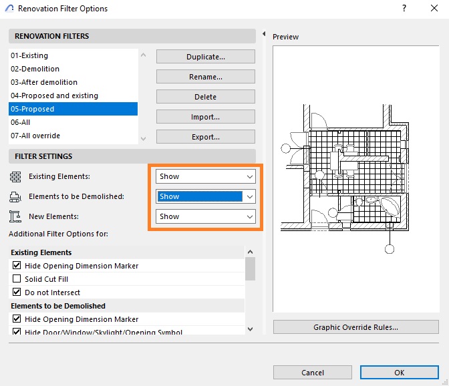Click the Elements to be Demolished icon

tap(15, 197)
